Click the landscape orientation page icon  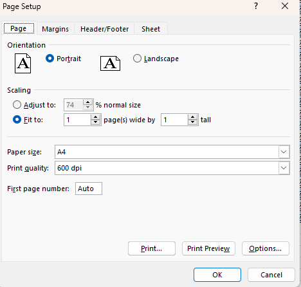pos(110,64)
